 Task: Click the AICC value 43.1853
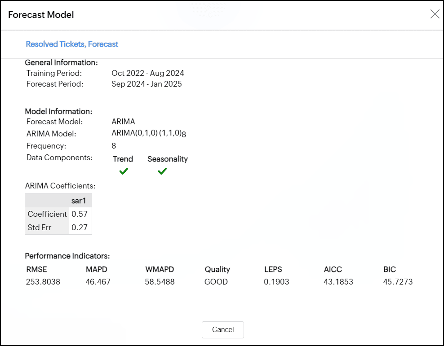(338, 282)
